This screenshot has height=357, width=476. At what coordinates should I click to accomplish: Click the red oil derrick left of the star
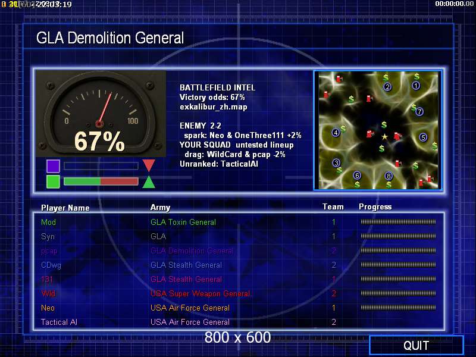click(x=369, y=134)
